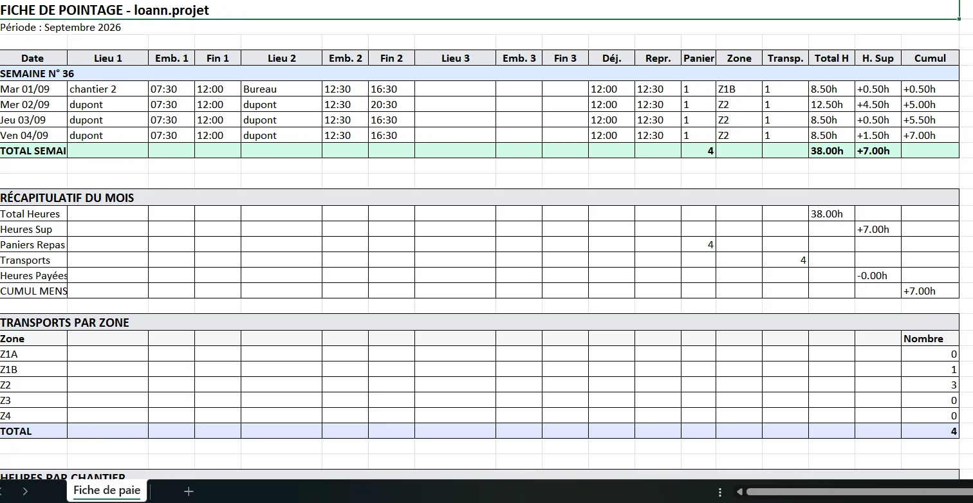Select the Ven 04/09 date cell
This screenshot has height=503, width=973.
tap(33, 135)
